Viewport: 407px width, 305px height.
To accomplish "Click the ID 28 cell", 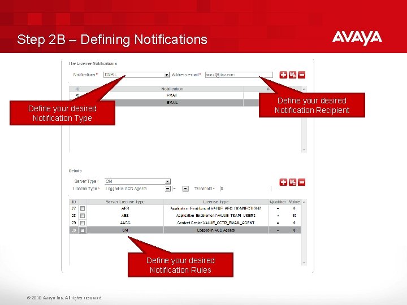I will tap(73, 216).
